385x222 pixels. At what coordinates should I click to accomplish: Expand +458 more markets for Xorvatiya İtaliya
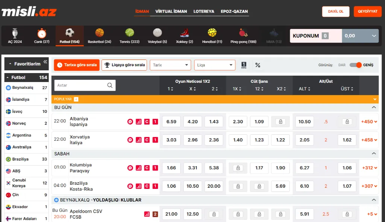(x=369, y=140)
